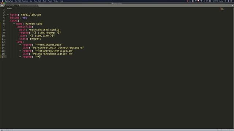The height and width of the screenshot is (131, 234).
Task: Click the volume icon in menu bar
Action: click(x=204, y=1)
